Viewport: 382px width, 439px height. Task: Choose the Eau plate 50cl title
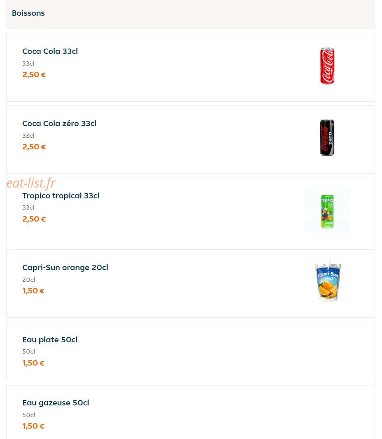[50, 339]
